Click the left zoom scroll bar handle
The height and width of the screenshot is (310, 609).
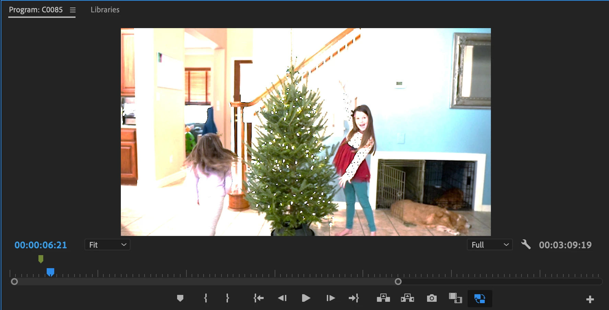click(x=14, y=282)
